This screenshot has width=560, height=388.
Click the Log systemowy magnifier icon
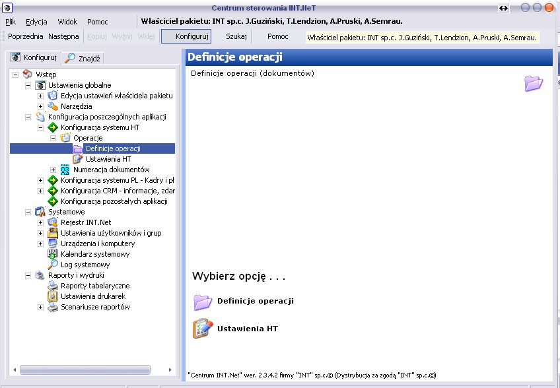53,265
